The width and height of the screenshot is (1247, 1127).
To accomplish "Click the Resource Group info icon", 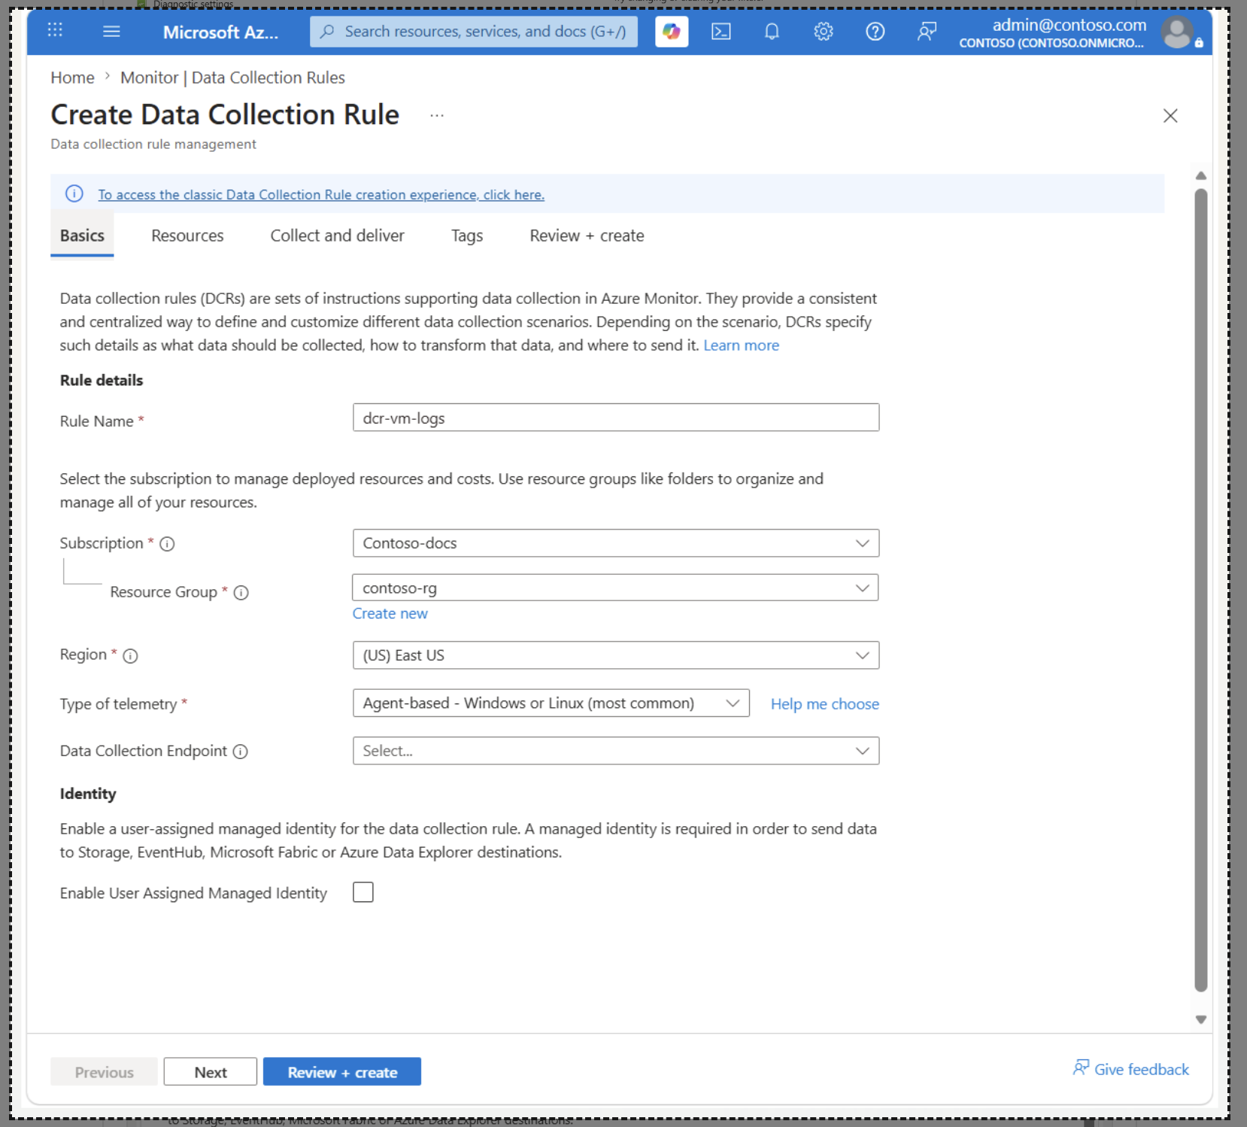I will point(241,593).
